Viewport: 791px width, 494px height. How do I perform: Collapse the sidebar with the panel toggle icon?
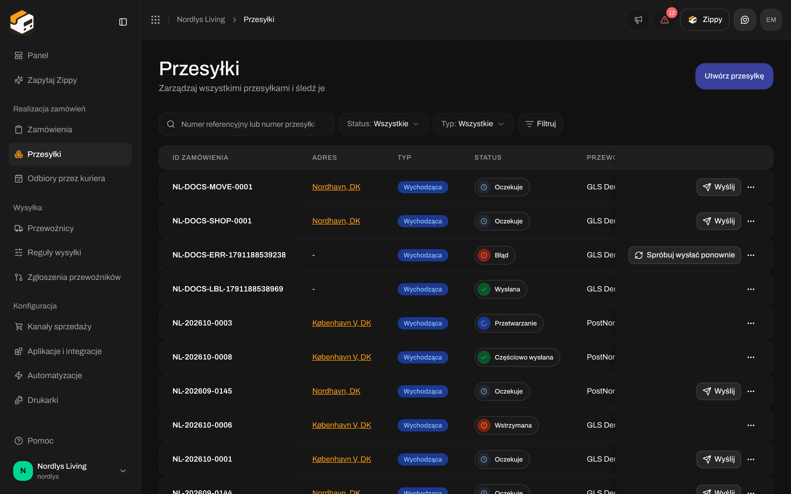tap(123, 22)
